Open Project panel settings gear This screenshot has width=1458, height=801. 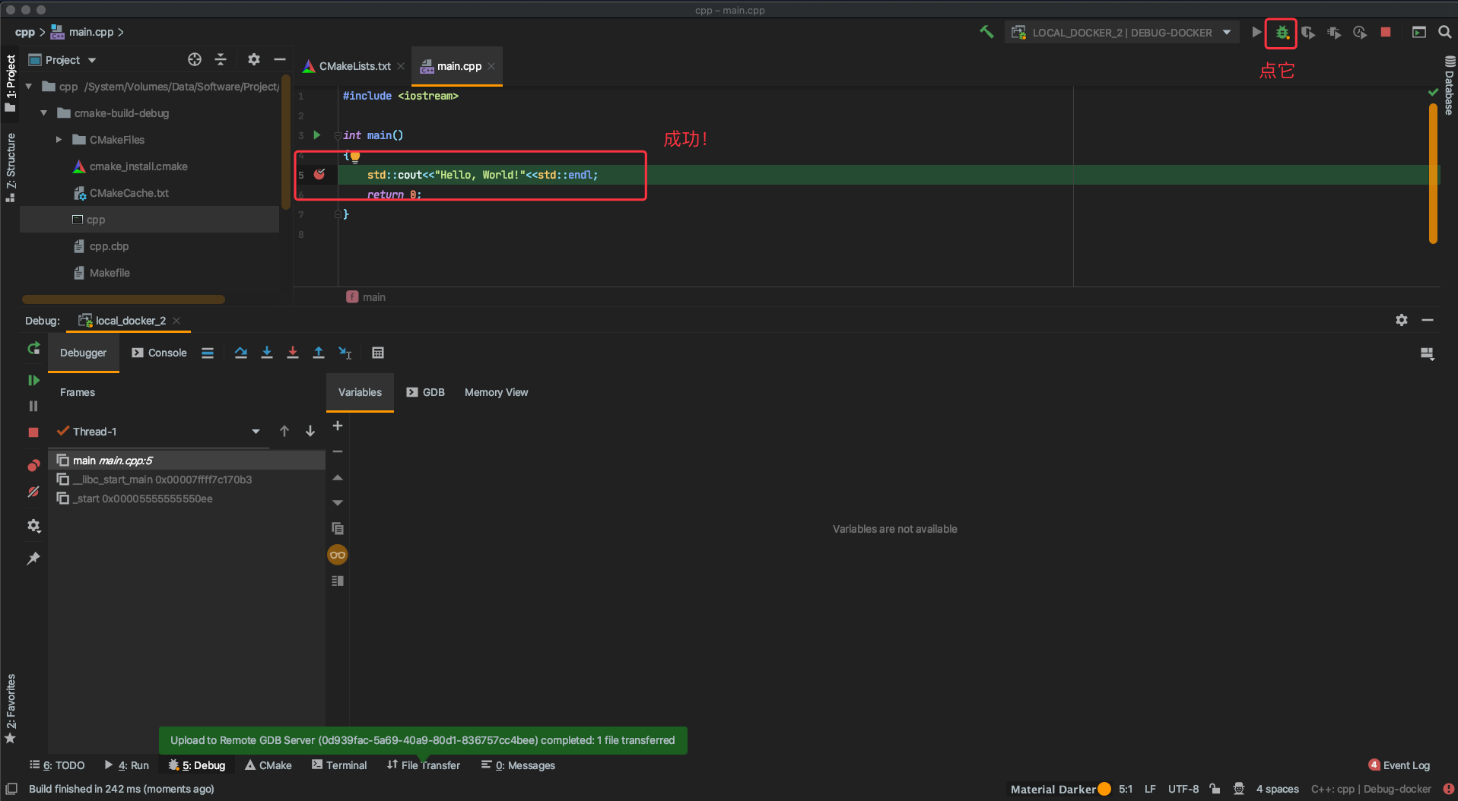(x=254, y=59)
